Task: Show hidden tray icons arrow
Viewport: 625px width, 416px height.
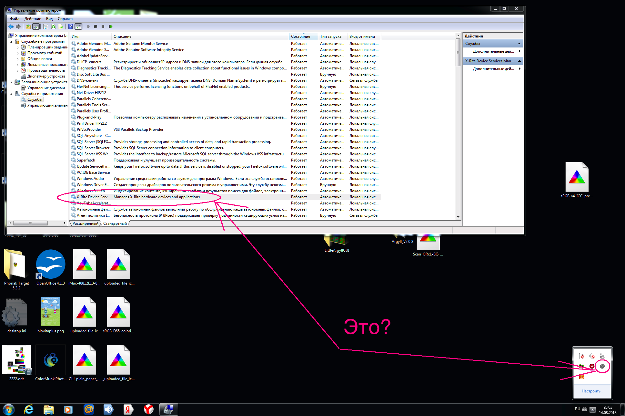Action: pyautogui.click(x=592, y=409)
